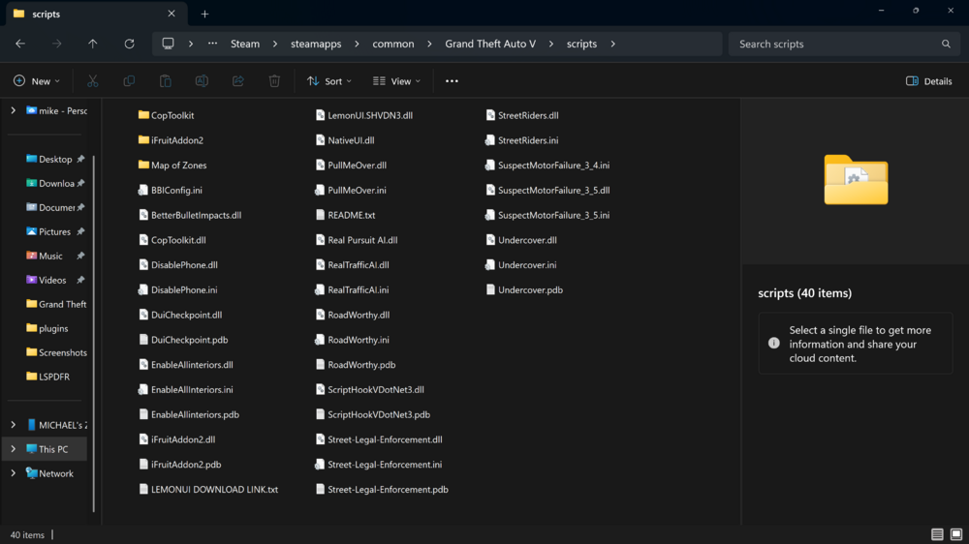Click the Share toolbar icon
Viewport: 969px width, 544px height.
pyautogui.click(x=238, y=81)
